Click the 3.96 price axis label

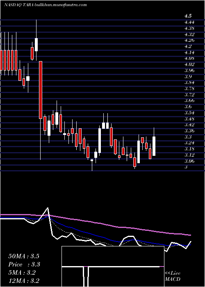coord(189,71)
